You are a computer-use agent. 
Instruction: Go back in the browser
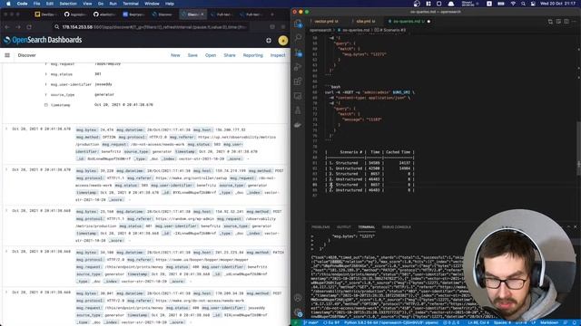7,27
